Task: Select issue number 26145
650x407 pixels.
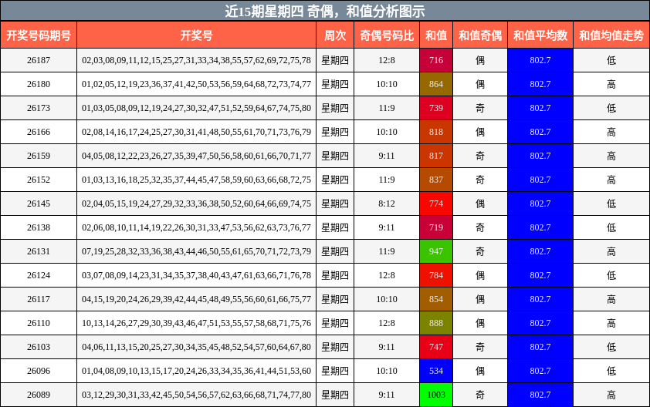Action: pos(39,203)
